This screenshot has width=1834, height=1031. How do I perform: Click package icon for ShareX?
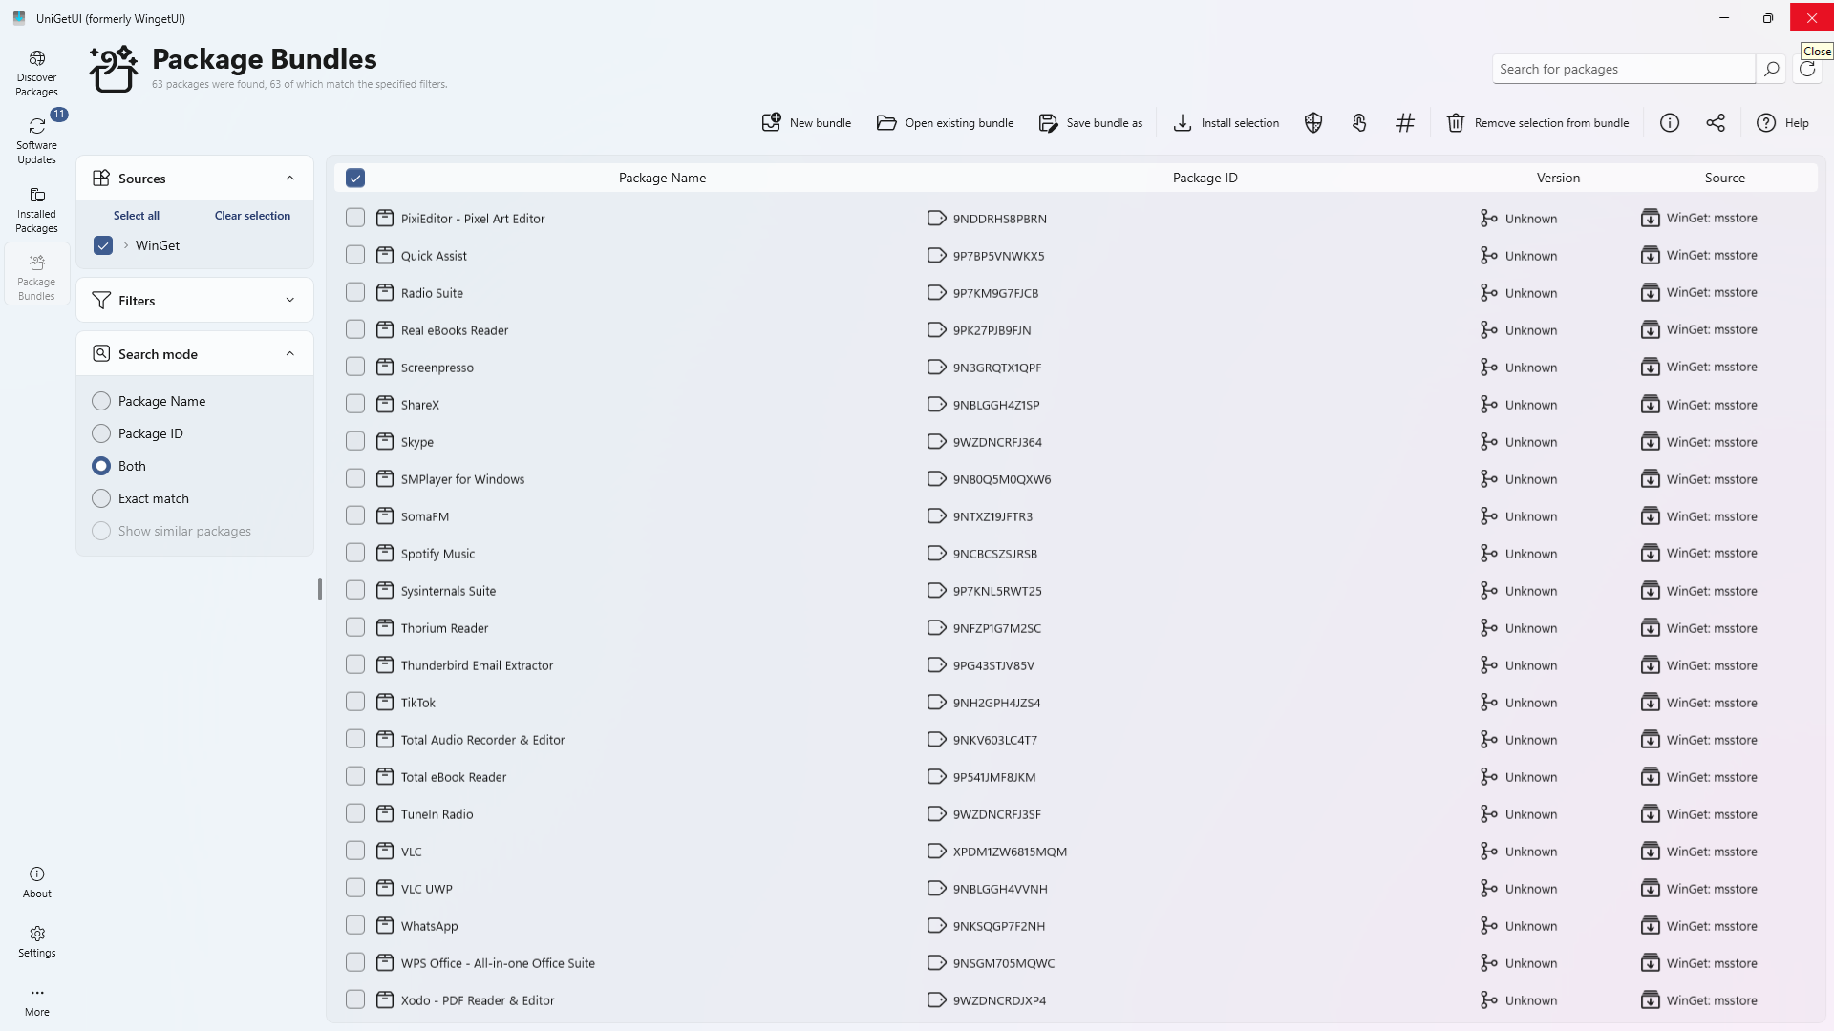point(385,405)
